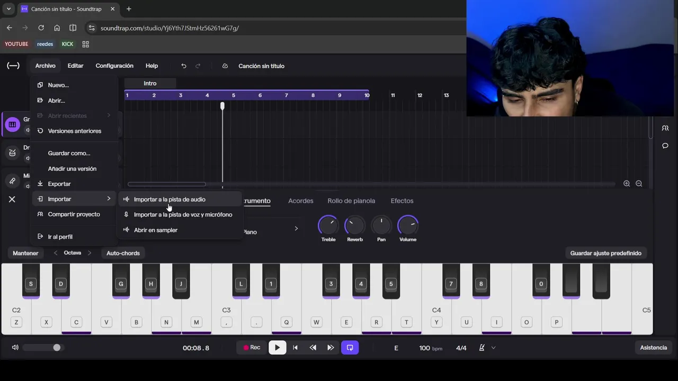Image resolution: width=678 pixels, height=381 pixels.
Task: Open the Help menu
Action: (151, 66)
